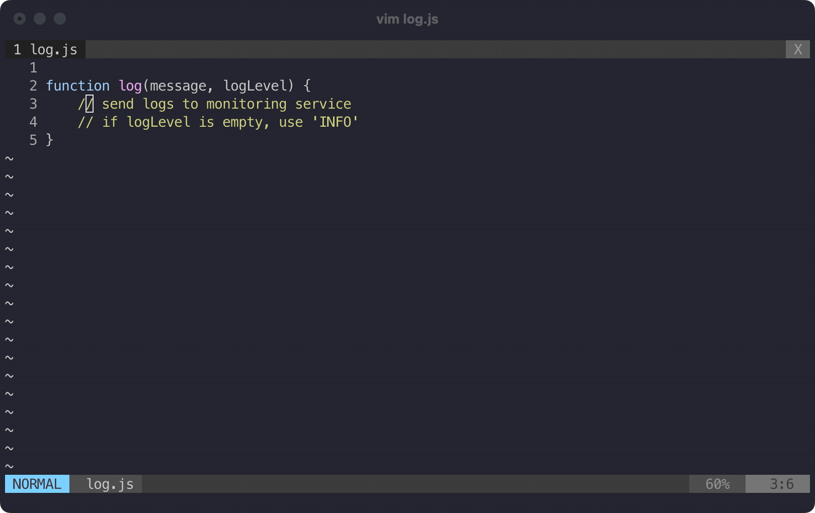Click the green maximize window button
Image resolution: width=815 pixels, height=513 pixels.
coord(60,19)
